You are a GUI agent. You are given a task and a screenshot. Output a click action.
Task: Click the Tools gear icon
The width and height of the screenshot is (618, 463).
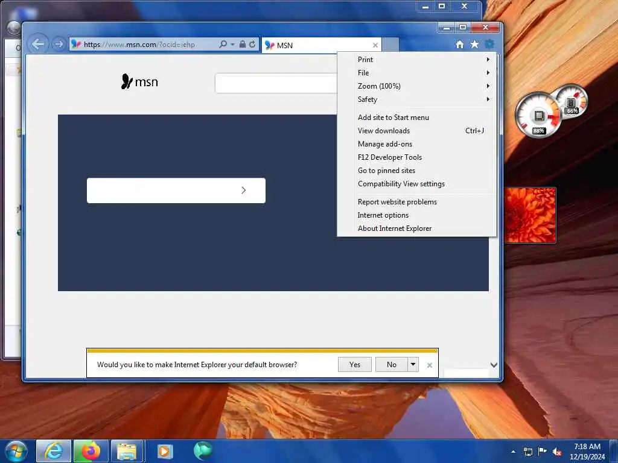(x=489, y=44)
